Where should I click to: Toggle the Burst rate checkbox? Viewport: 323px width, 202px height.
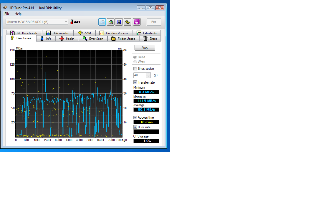(x=135, y=127)
